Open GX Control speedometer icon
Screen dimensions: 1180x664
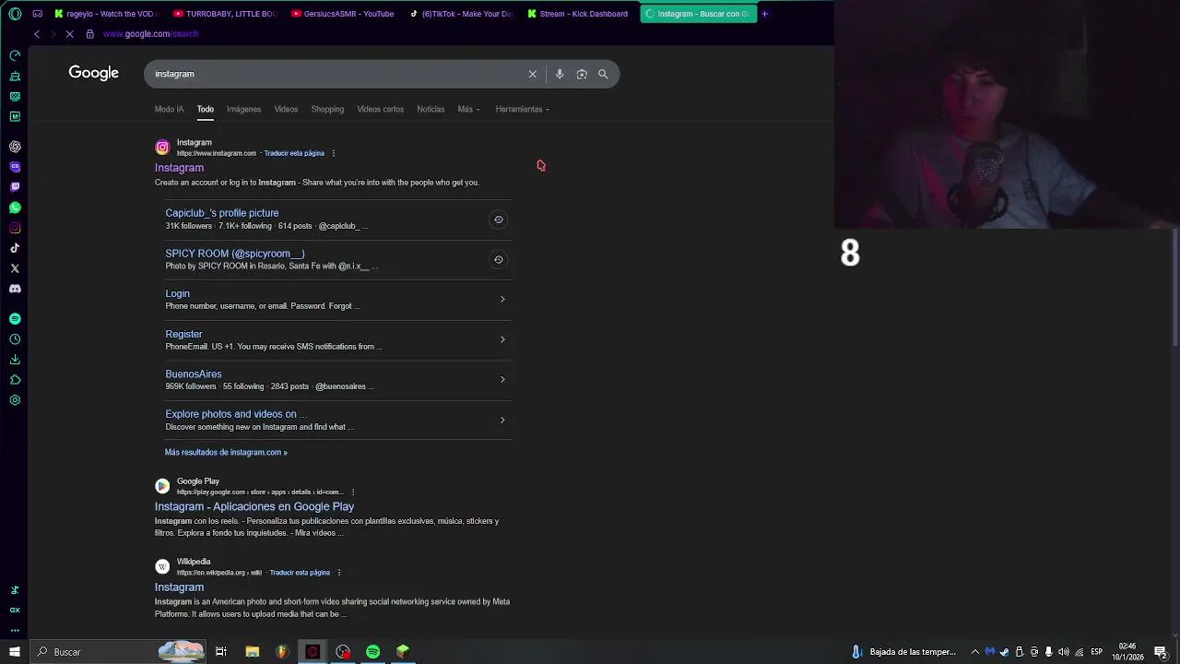click(x=15, y=55)
